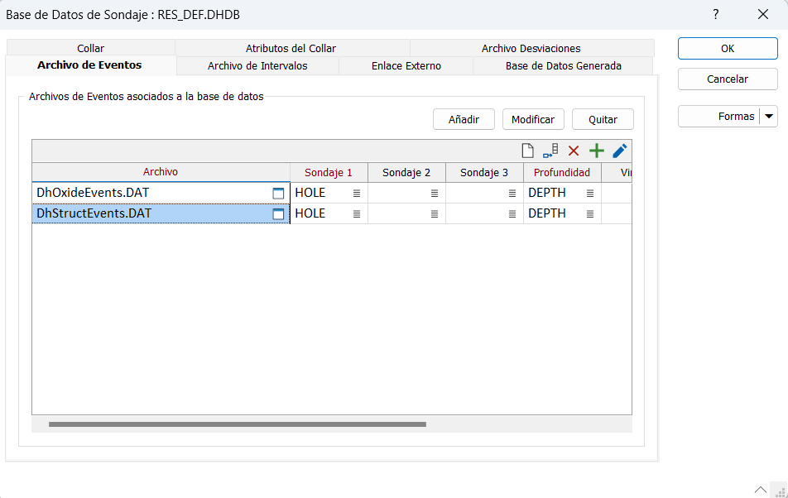Click the Quitar button
This screenshot has width=788, height=498.
point(603,119)
